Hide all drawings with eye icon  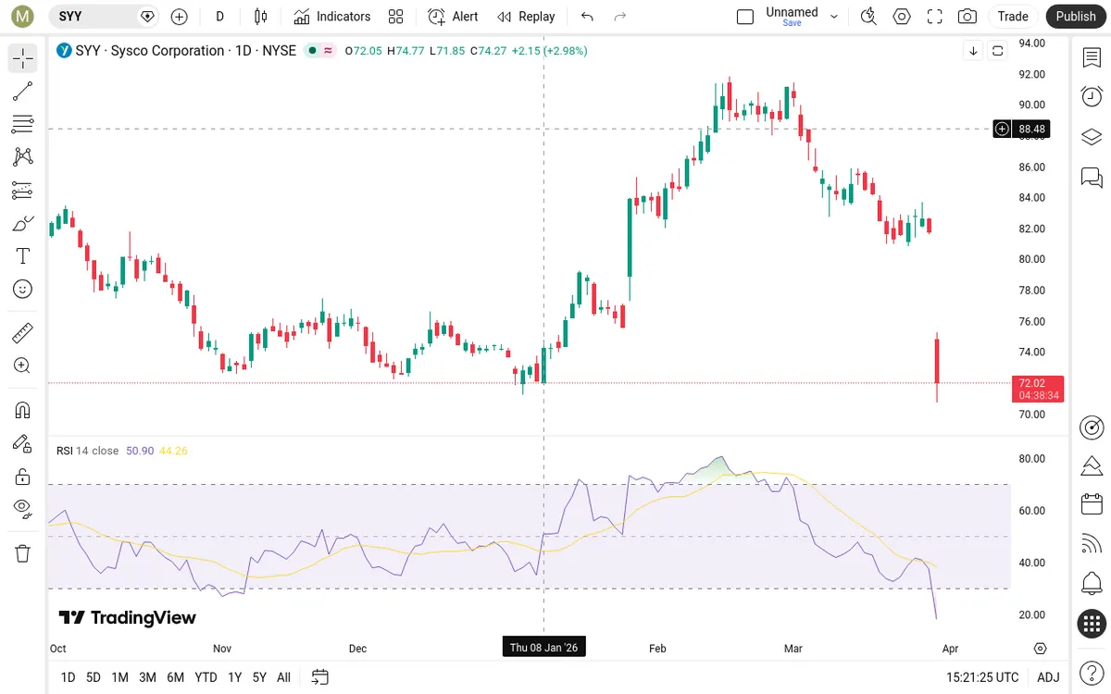23,509
